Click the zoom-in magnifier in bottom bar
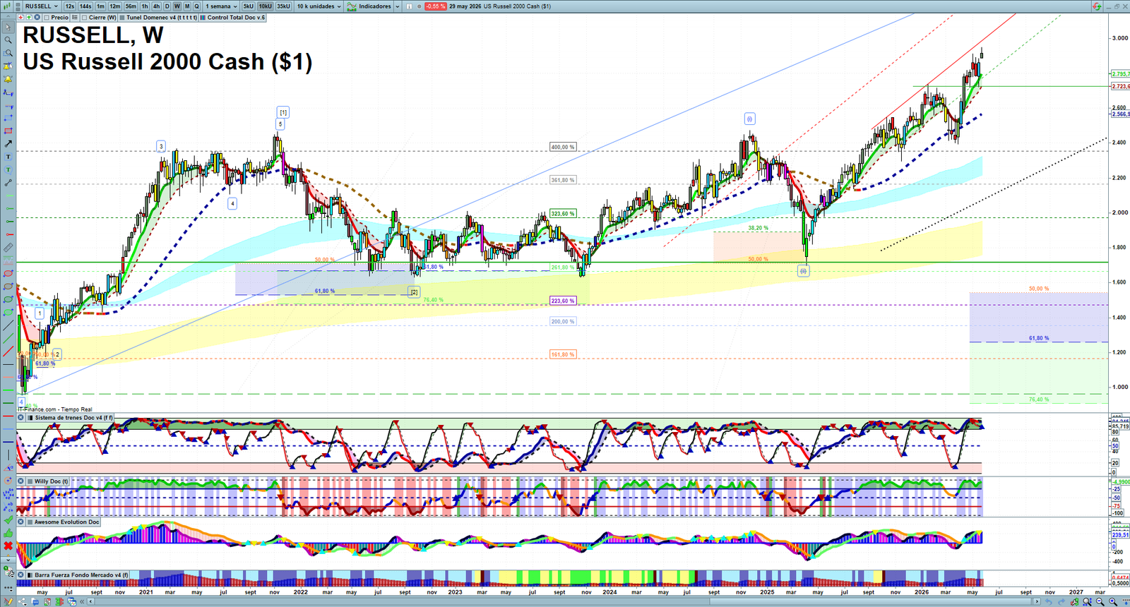 click(1113, 601)
